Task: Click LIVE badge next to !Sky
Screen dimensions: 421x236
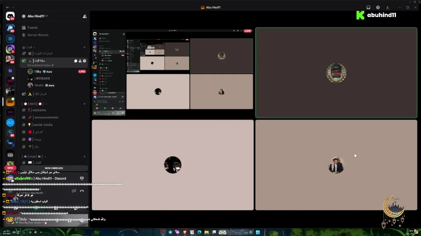Action: (x=82, y=71)
